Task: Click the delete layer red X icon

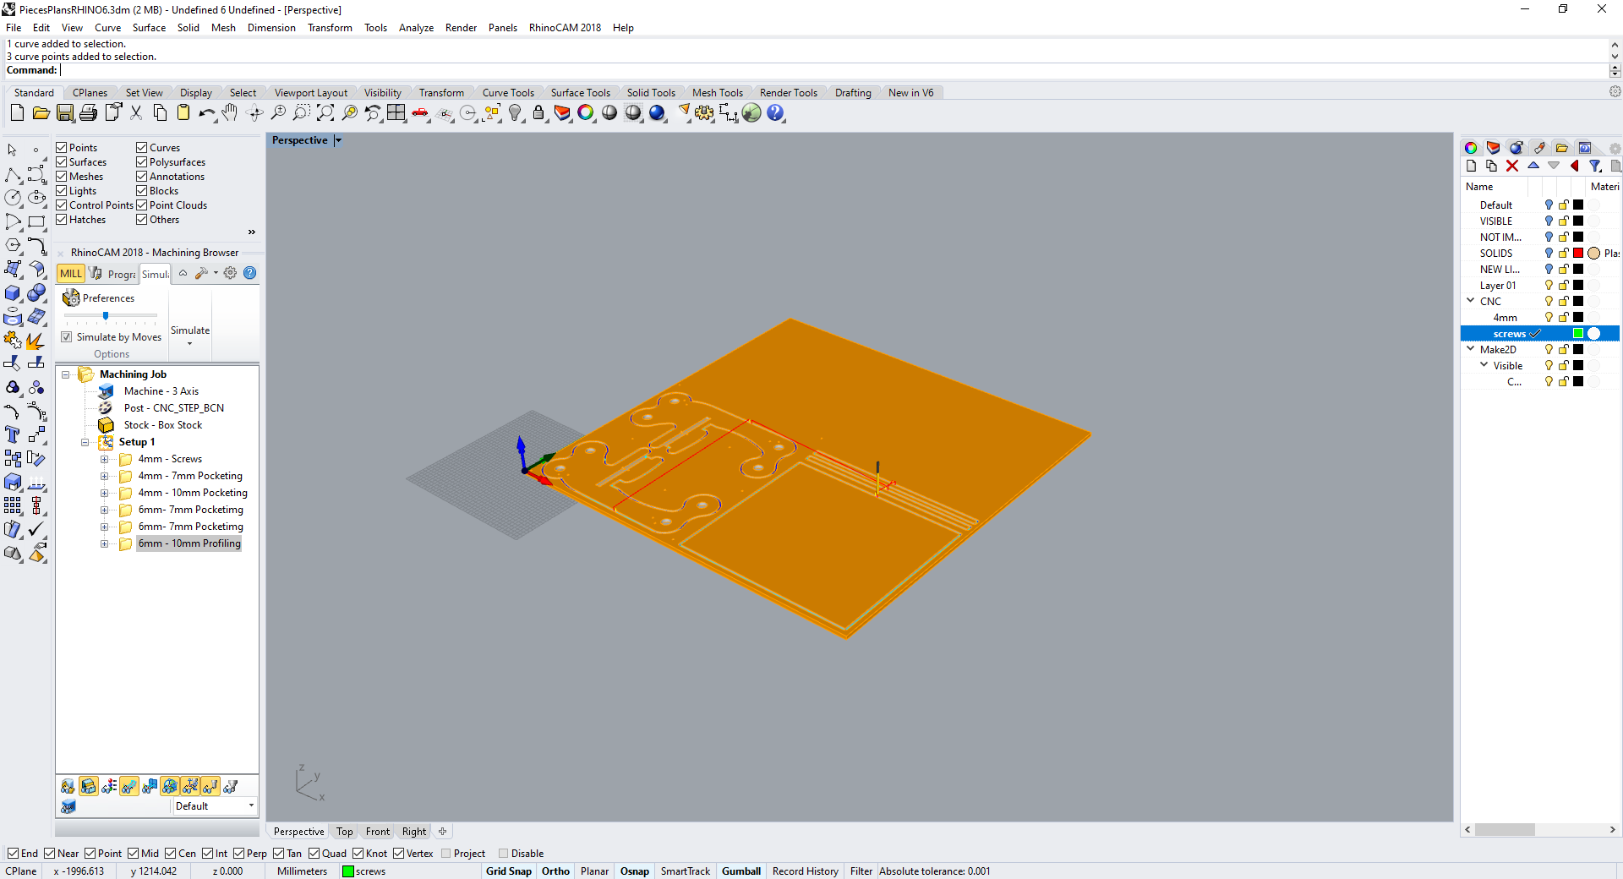Action: (1512, 166)
